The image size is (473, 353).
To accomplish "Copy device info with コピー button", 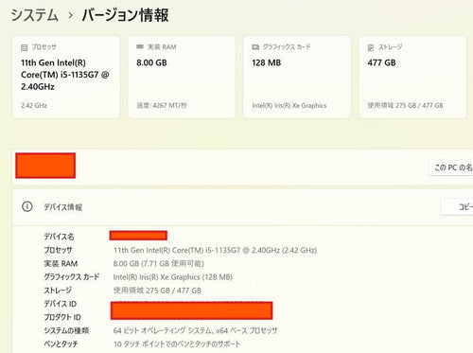I will coord(457,207).
